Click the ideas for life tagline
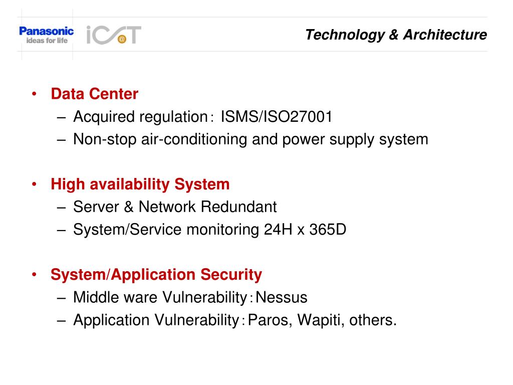The height and width of the screenshot is (385, 513). click(47, 41)
